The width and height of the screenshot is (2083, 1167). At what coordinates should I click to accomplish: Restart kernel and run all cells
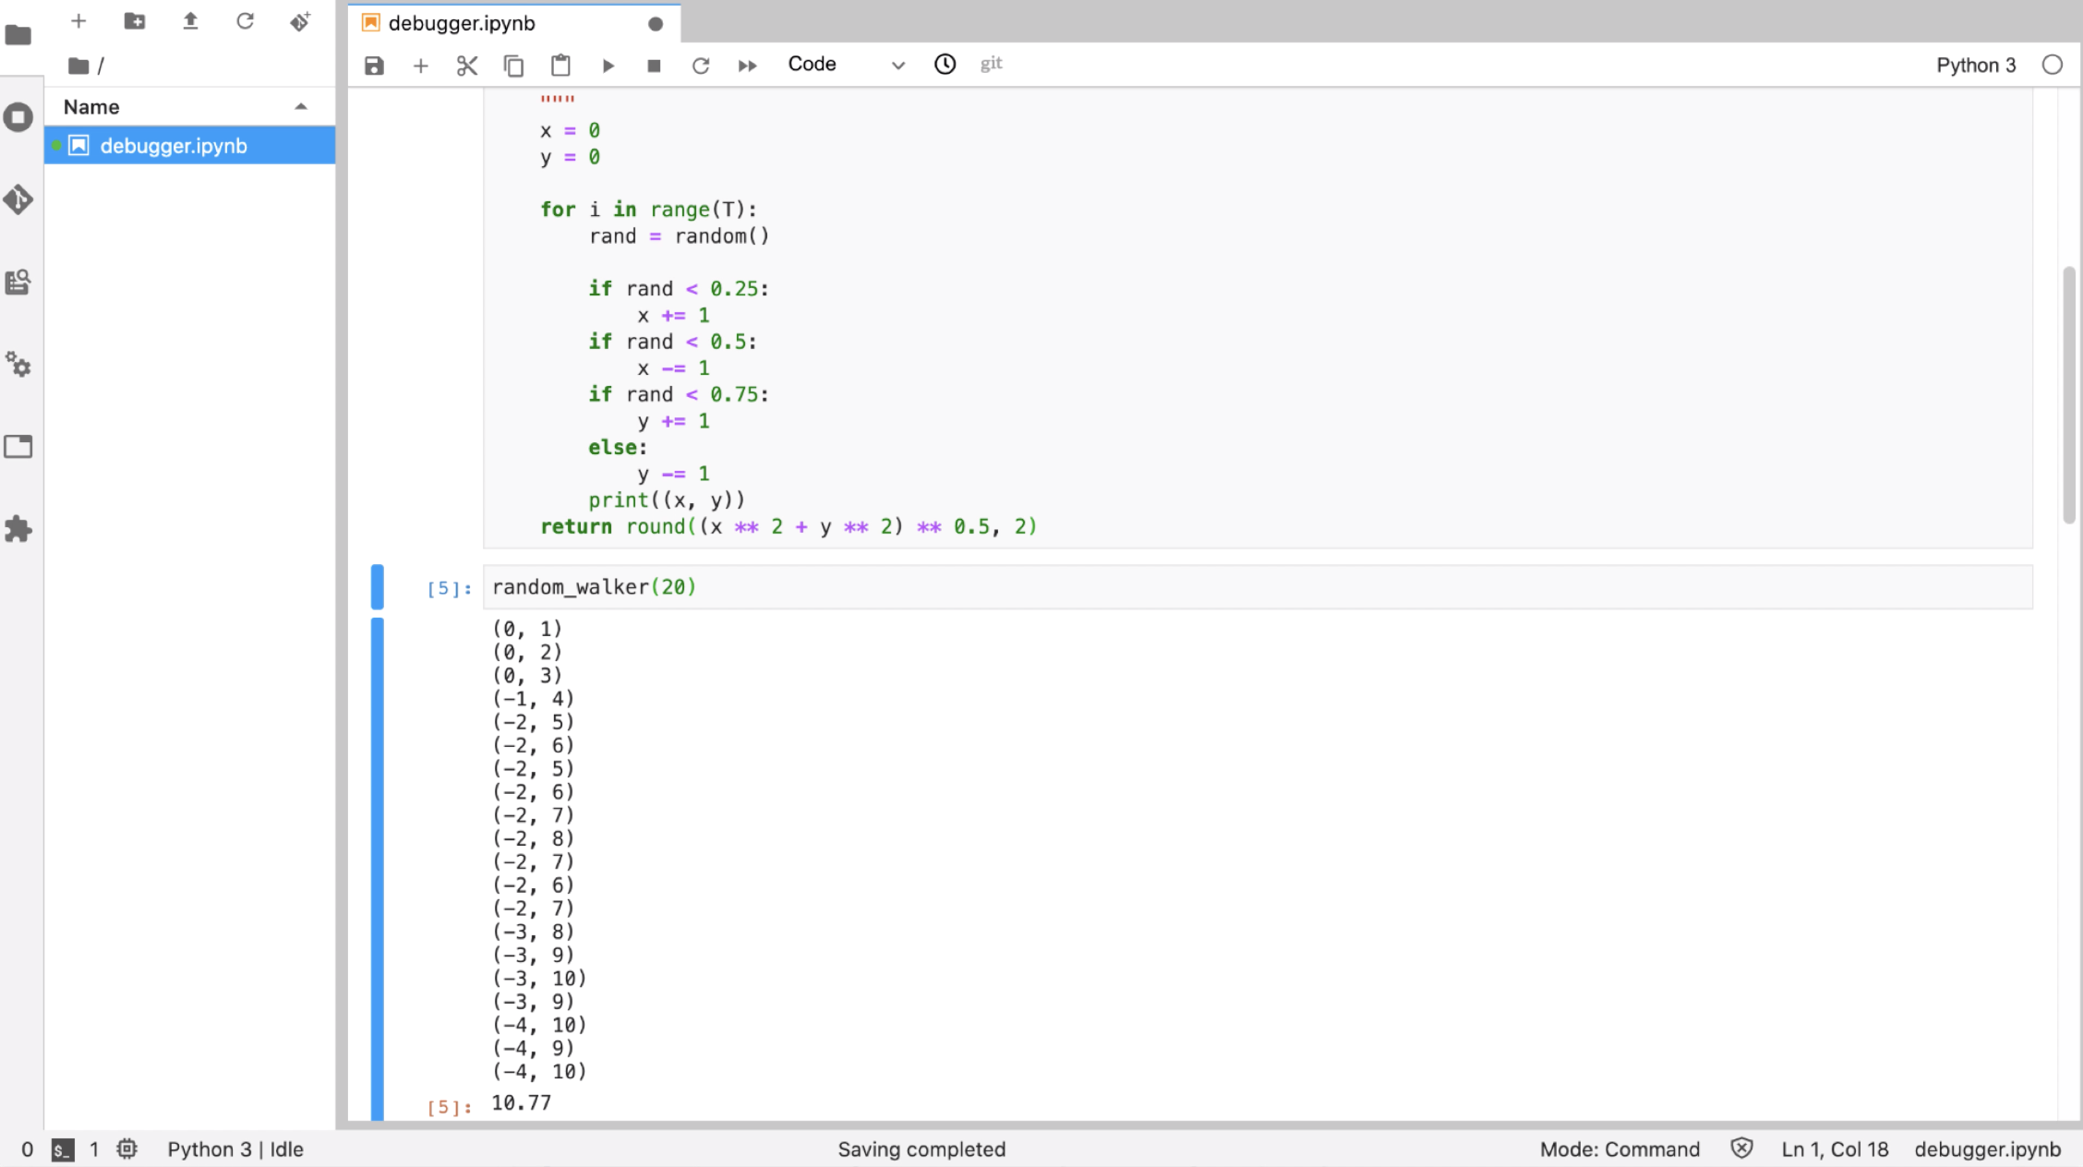click(747, 66)
